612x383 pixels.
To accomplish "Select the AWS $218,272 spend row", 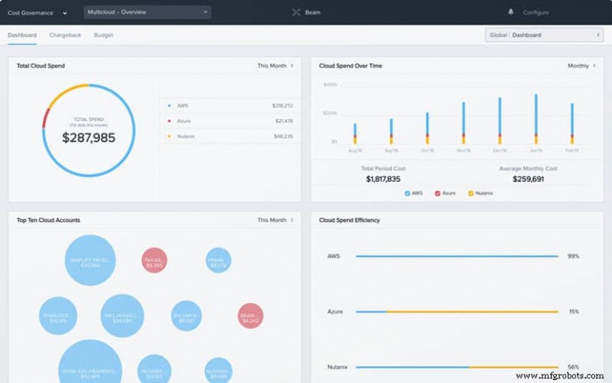I will pyautogui.click(x=230, y=105).
